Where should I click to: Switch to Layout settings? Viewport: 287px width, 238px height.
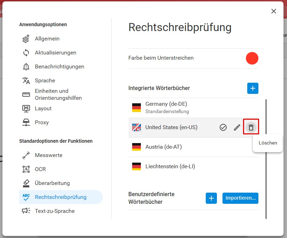tap(61, 109)
